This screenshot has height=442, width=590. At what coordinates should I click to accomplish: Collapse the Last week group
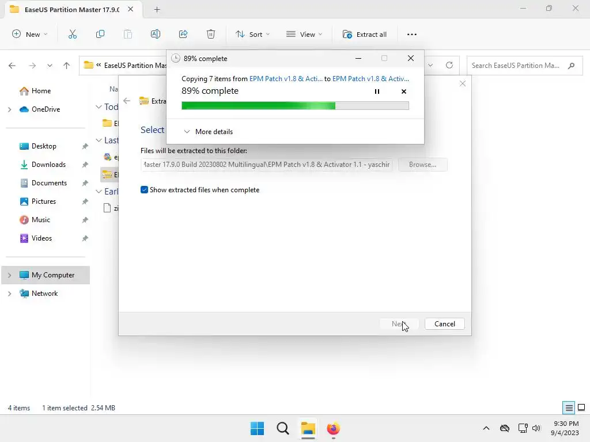point(99,140)
